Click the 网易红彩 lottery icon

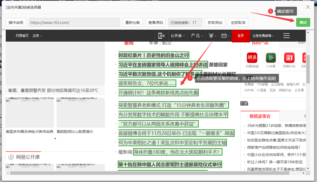click(289, 58)
